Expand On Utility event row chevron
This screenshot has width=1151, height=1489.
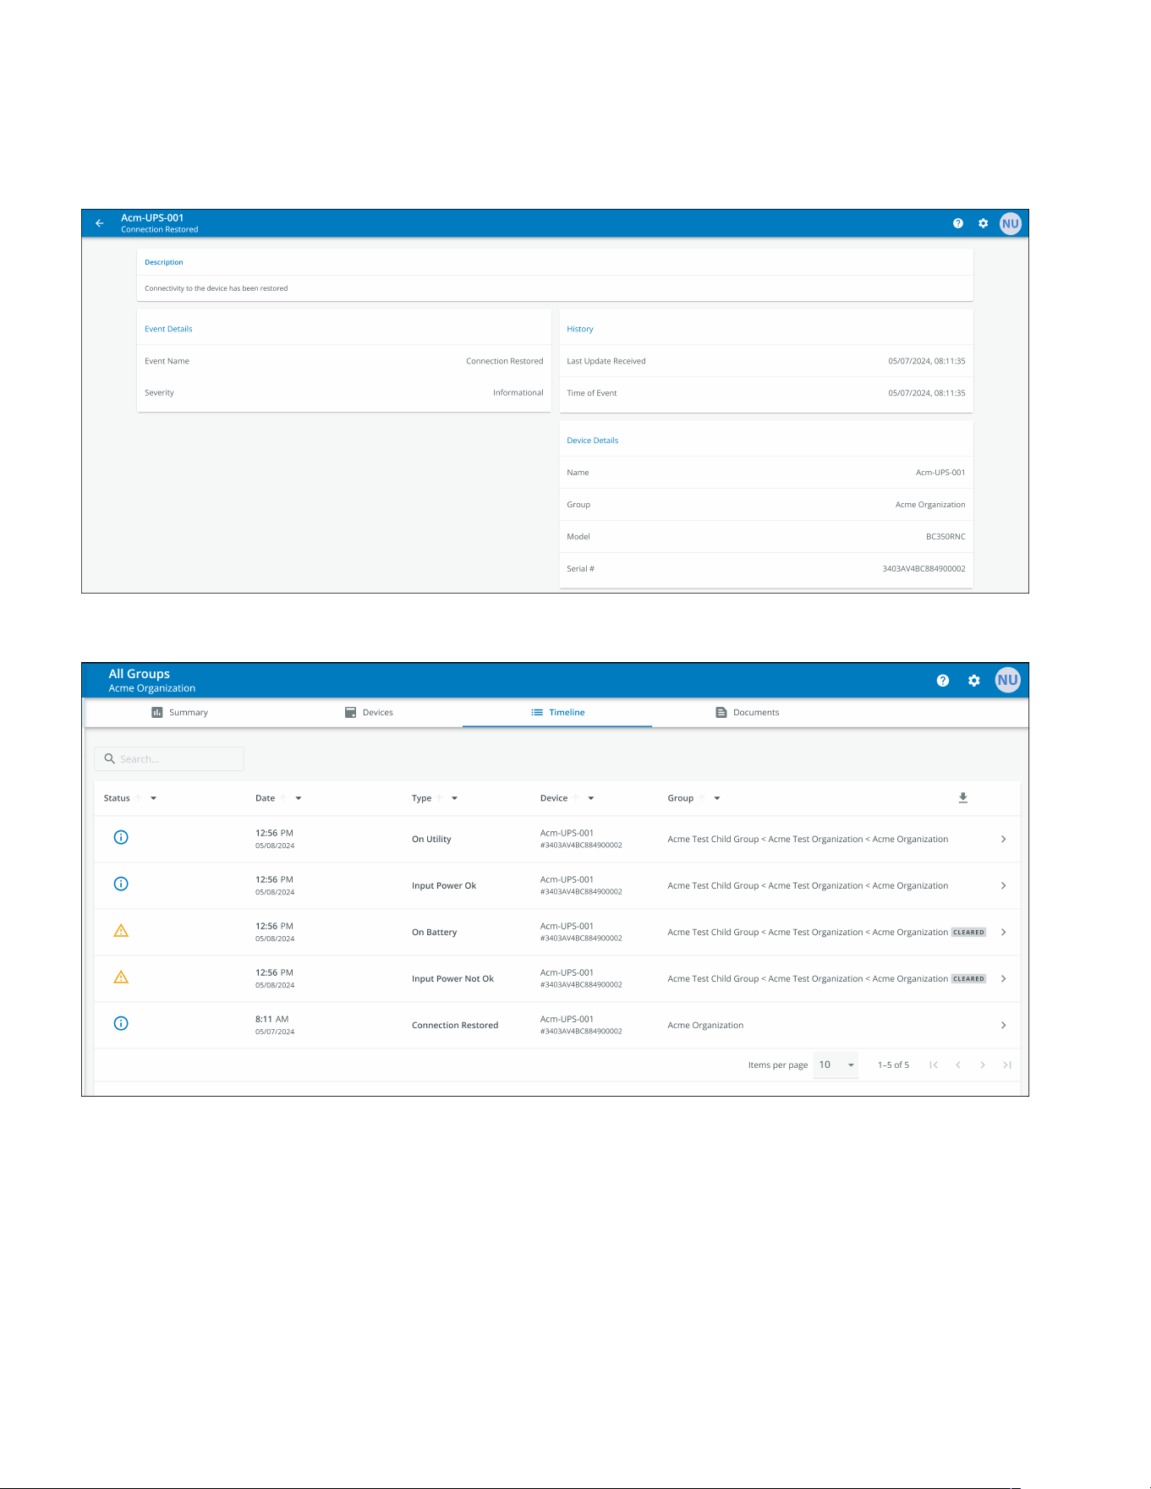pyautogui.click(x=1004, y=839)
